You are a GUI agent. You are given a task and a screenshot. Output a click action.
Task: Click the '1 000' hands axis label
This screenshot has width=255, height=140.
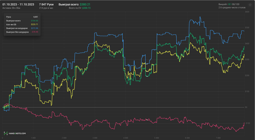[x=33, y=138]
